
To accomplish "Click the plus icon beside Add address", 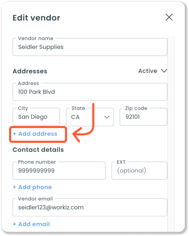I will (x=14, y=134).
